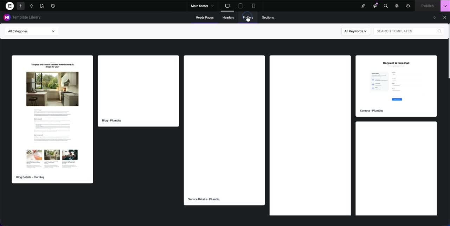Click the Blog Details - Plumbiq label
Screen dimensions: 450x226
[30, 177]
